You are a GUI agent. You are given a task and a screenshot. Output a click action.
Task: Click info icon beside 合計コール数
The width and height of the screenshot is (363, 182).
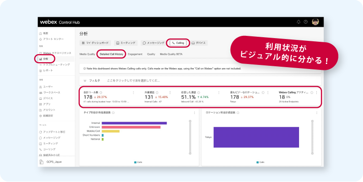tap(101, 93)
